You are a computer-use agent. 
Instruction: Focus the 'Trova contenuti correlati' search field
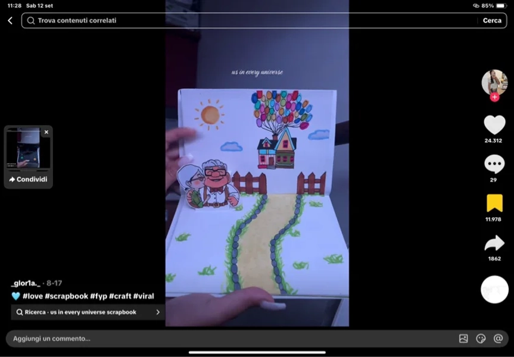click(x=264, y=21)
